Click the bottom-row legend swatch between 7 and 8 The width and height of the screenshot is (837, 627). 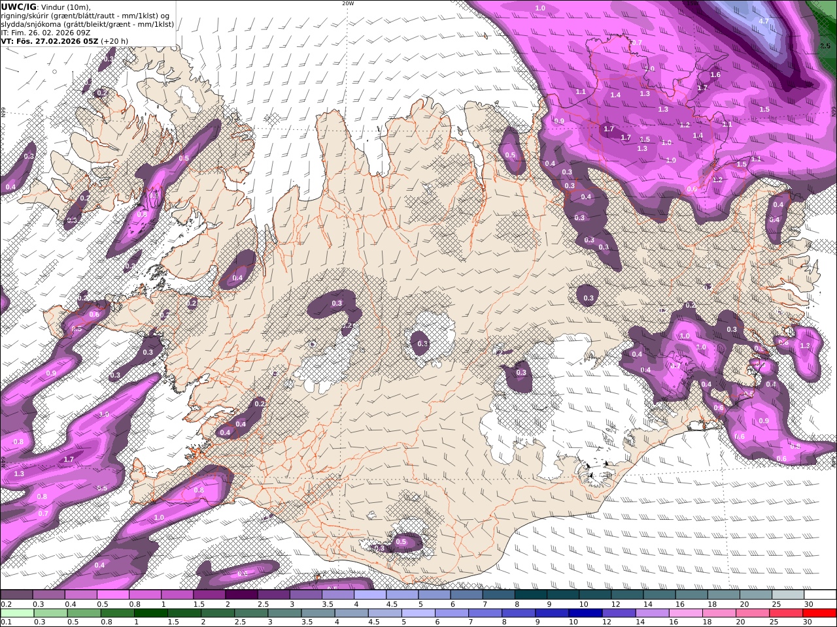[x=485, y=613]
